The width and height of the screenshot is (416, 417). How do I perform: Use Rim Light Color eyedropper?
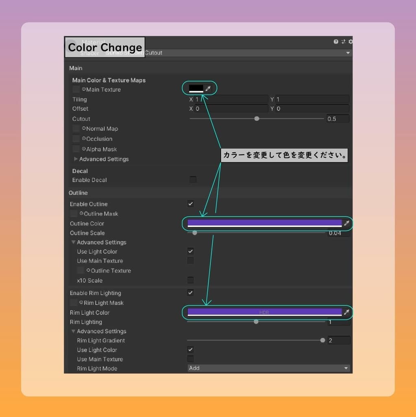[x=346, y=312]
